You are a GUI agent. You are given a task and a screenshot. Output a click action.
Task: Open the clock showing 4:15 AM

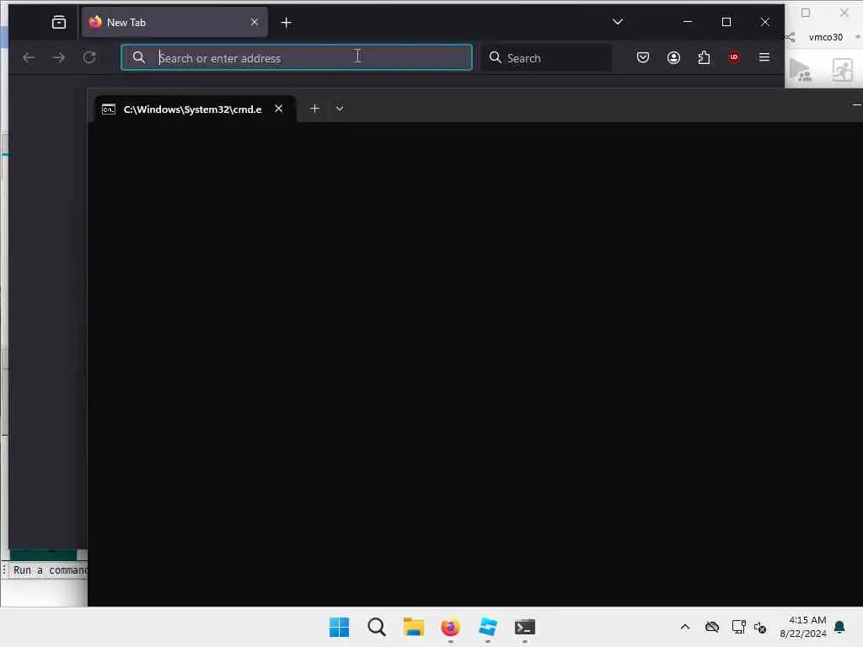803,627
